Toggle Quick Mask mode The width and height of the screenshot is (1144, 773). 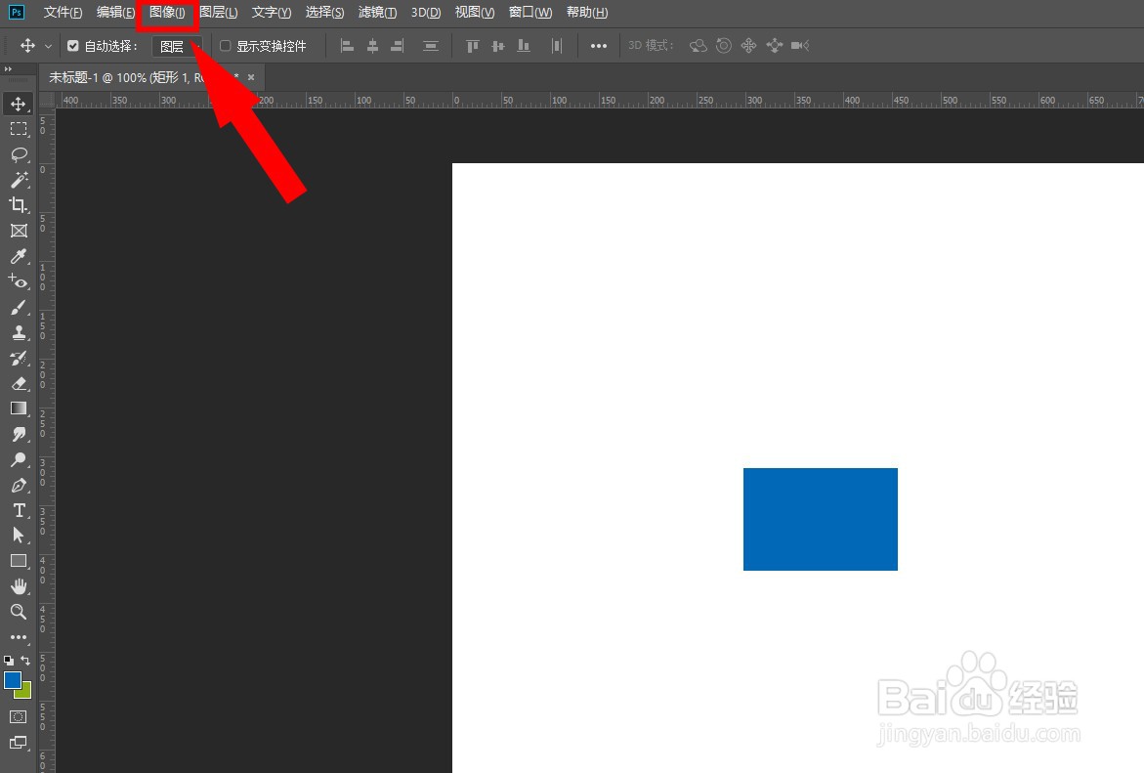click(x=19, y=716)
